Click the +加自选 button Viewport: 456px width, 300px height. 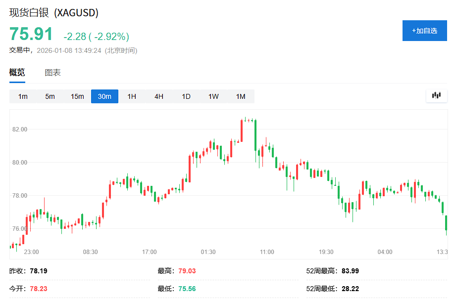pyautogui.click(x=424, y=31)
